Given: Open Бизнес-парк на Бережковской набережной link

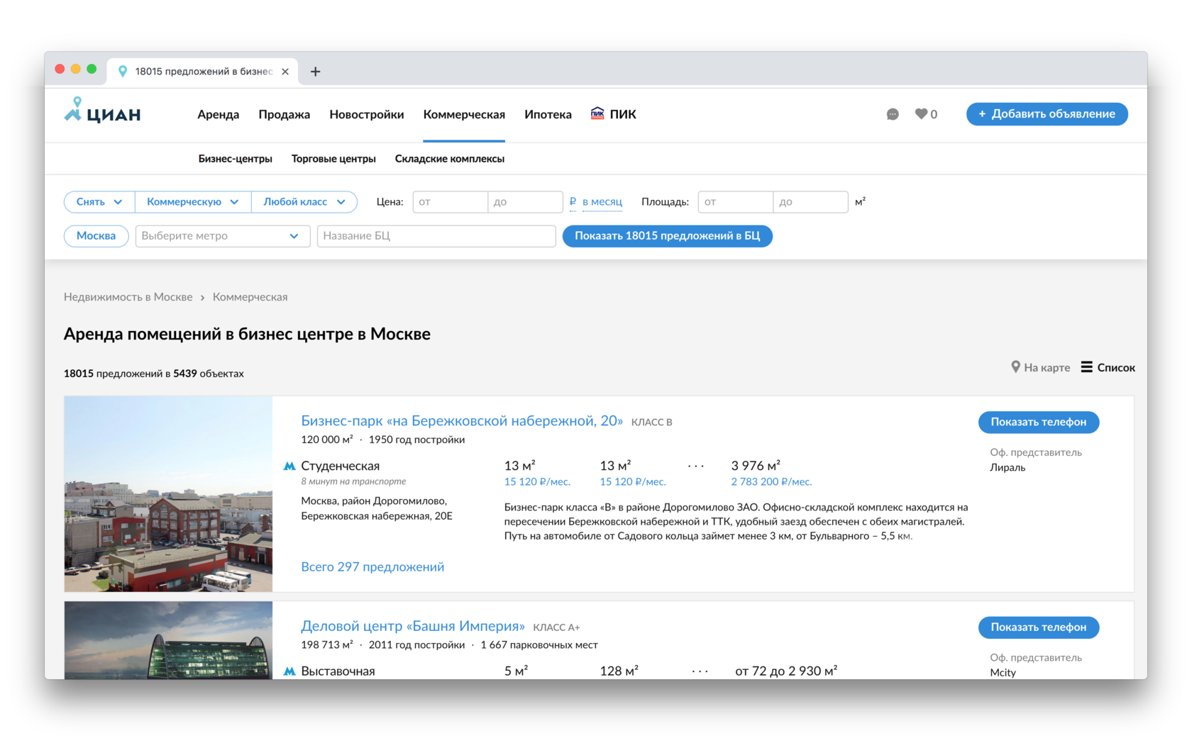Looking at the screenshot, I should [462, 421].
